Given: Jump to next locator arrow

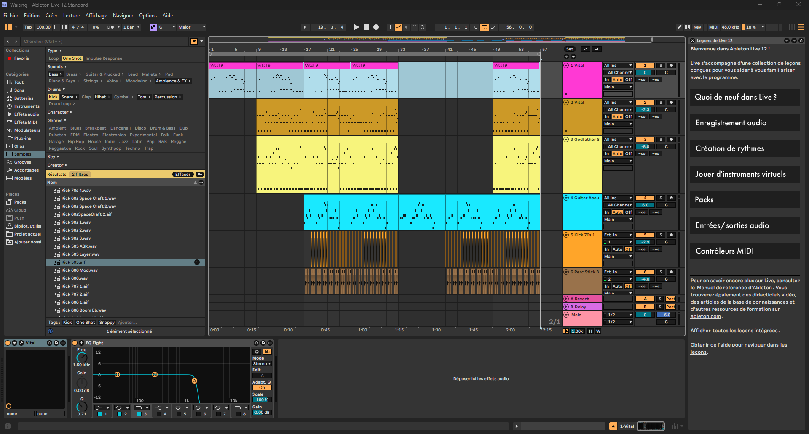Looking at the screenshot, I should 573,56.
